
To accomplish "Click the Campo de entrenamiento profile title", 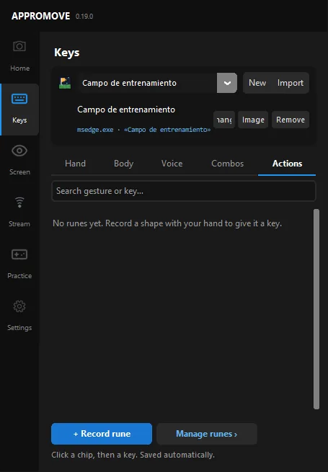I will [126, 110].
